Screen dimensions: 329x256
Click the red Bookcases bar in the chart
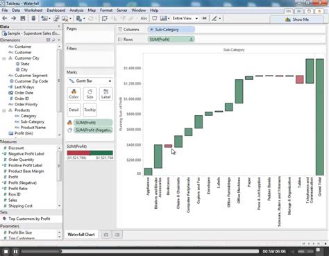coord(168,146)
